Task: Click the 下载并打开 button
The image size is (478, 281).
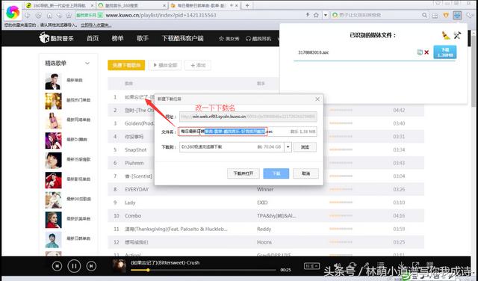Action: point(243,173)
